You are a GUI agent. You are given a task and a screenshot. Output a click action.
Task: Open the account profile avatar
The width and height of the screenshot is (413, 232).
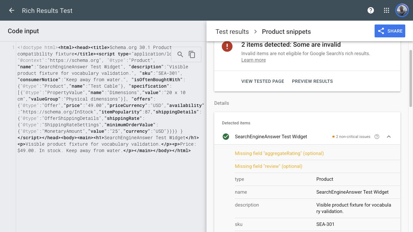tap(402, 10)
